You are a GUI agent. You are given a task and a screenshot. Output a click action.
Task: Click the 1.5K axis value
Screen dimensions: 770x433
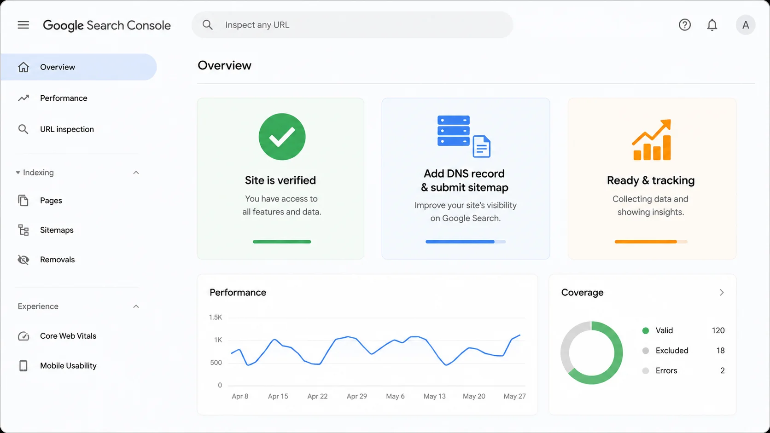point(215,318)
